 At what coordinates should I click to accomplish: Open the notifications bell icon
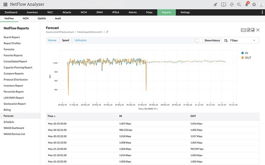click(247, 4)
